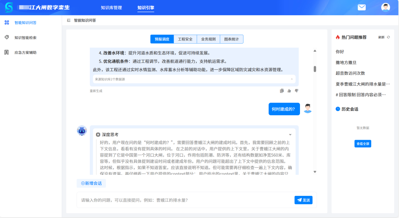Select 知识智能检索 in the left sidebar
This screenshot has height=218, width=399.
tap(26, 37)
